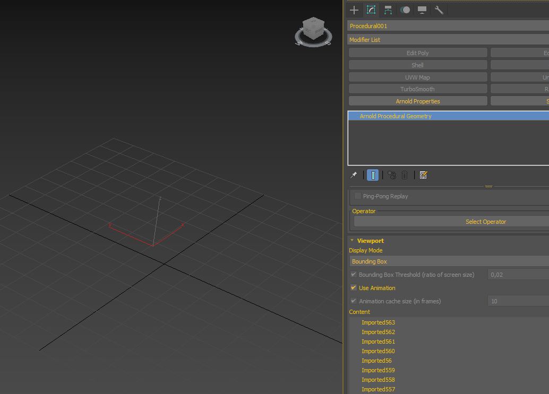549x394 pixels.
Task: Open the Display panel tab
Action: click(x=422, y=10)
